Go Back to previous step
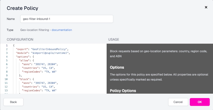The image size is (213, 110). (x=13, y=102)
